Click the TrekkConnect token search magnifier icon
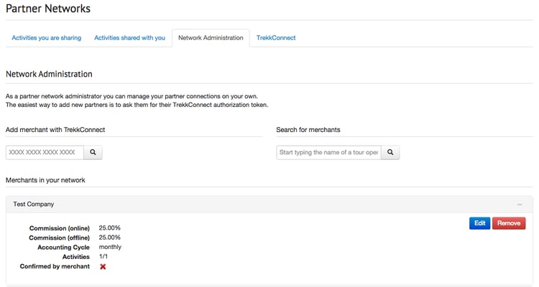 (93, 153)
